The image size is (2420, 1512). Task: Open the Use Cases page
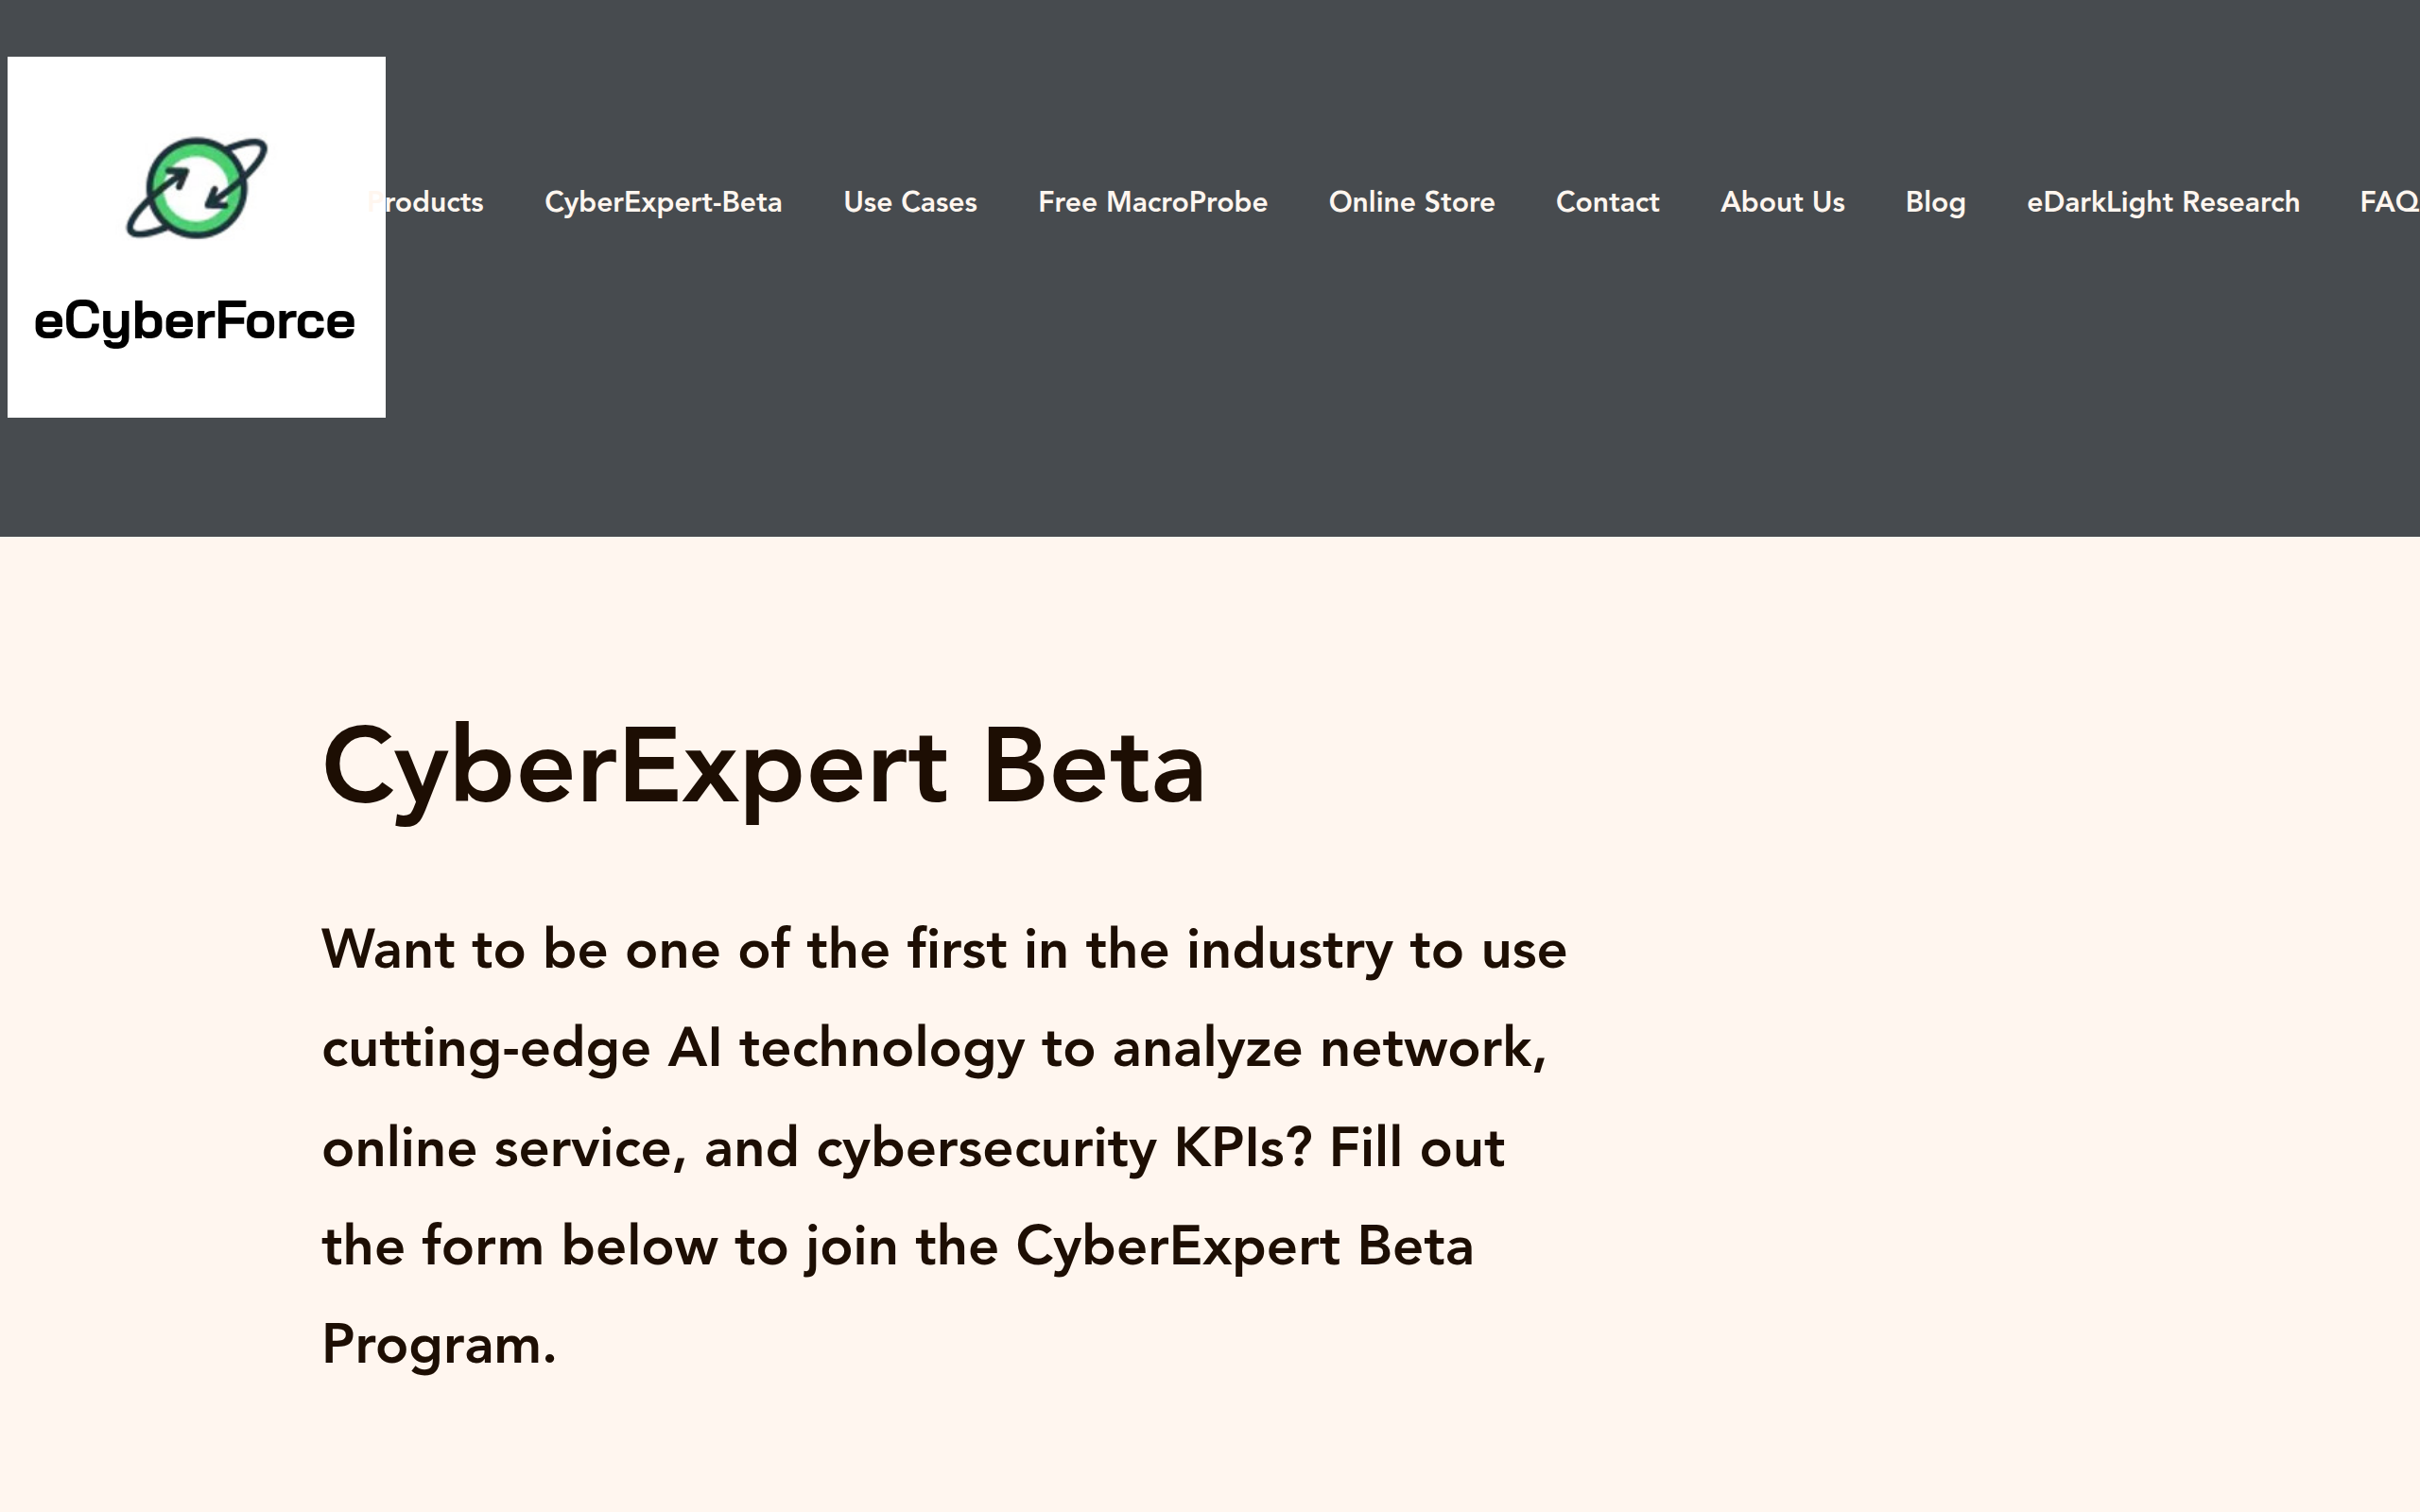910,202
